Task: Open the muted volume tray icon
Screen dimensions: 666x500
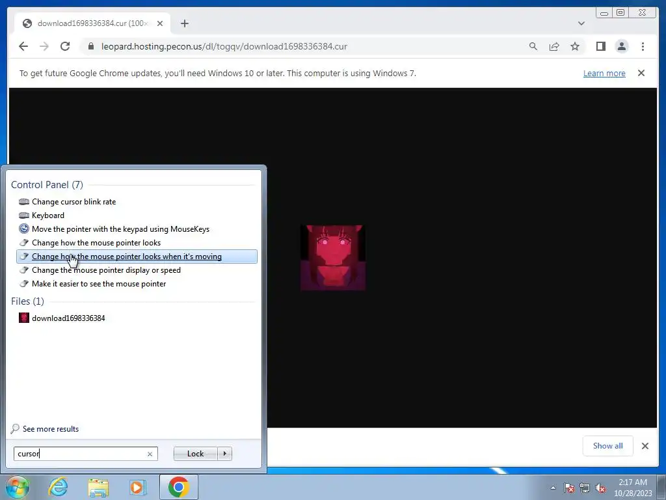Action: click(x=600, y=488)
